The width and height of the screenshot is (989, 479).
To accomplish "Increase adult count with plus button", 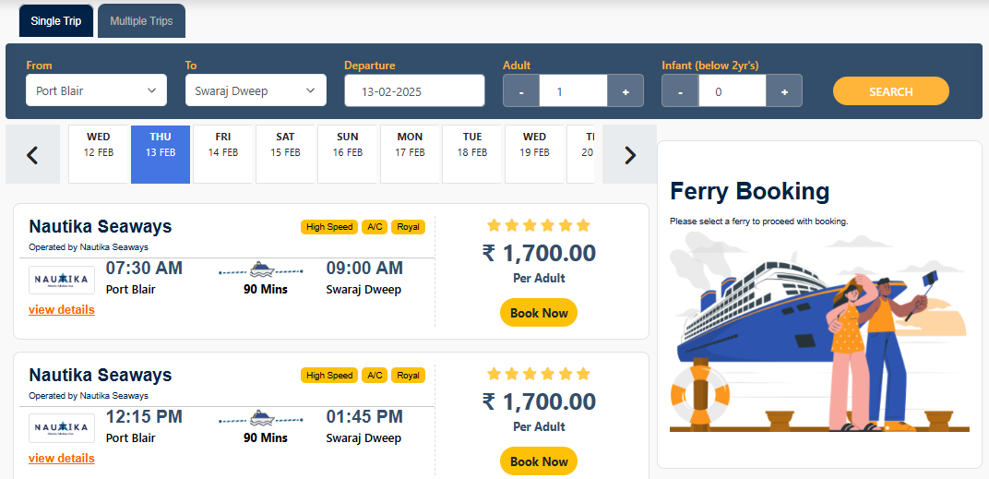I will [x=626, y=91].
